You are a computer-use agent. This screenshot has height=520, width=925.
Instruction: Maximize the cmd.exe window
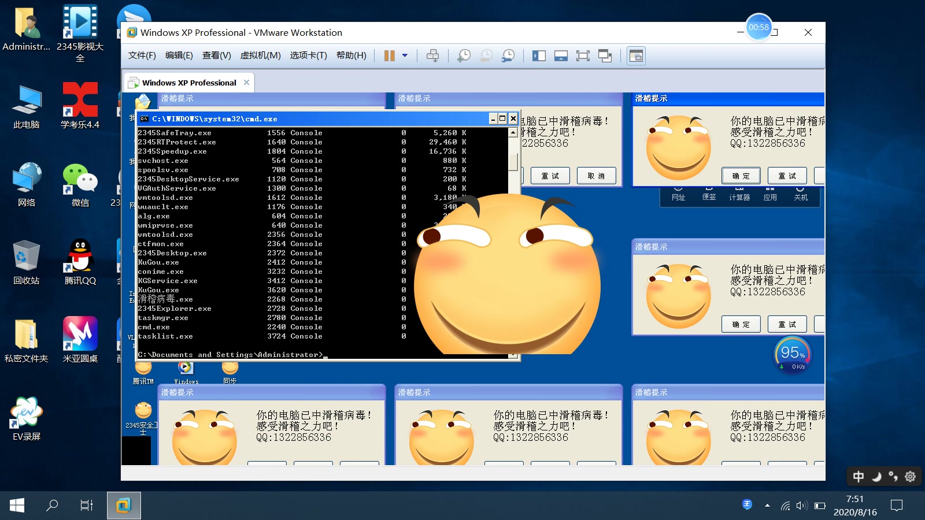pos(503,118)
